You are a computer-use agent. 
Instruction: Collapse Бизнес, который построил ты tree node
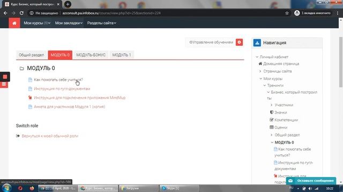click(268, 92)
